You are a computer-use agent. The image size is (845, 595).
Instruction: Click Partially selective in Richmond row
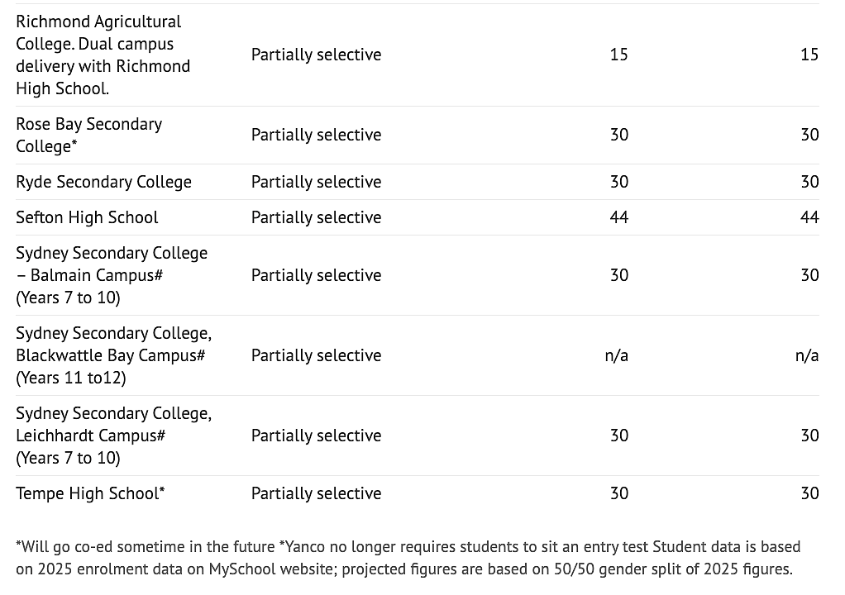tap(317, 55)
